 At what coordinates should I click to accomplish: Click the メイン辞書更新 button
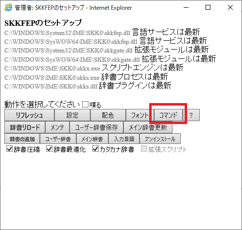point(148,127)
